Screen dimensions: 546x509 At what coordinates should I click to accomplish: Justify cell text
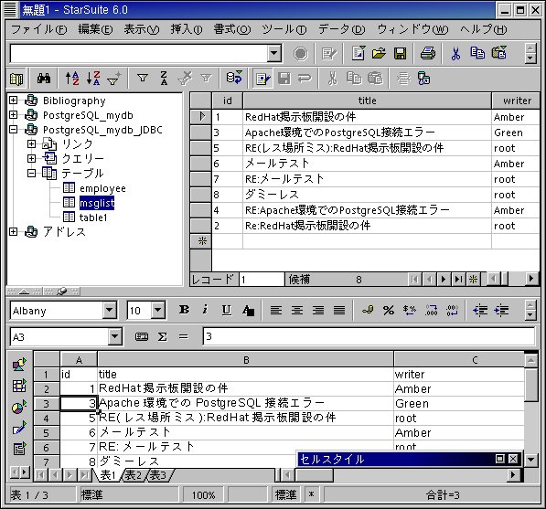pos(339,310)
